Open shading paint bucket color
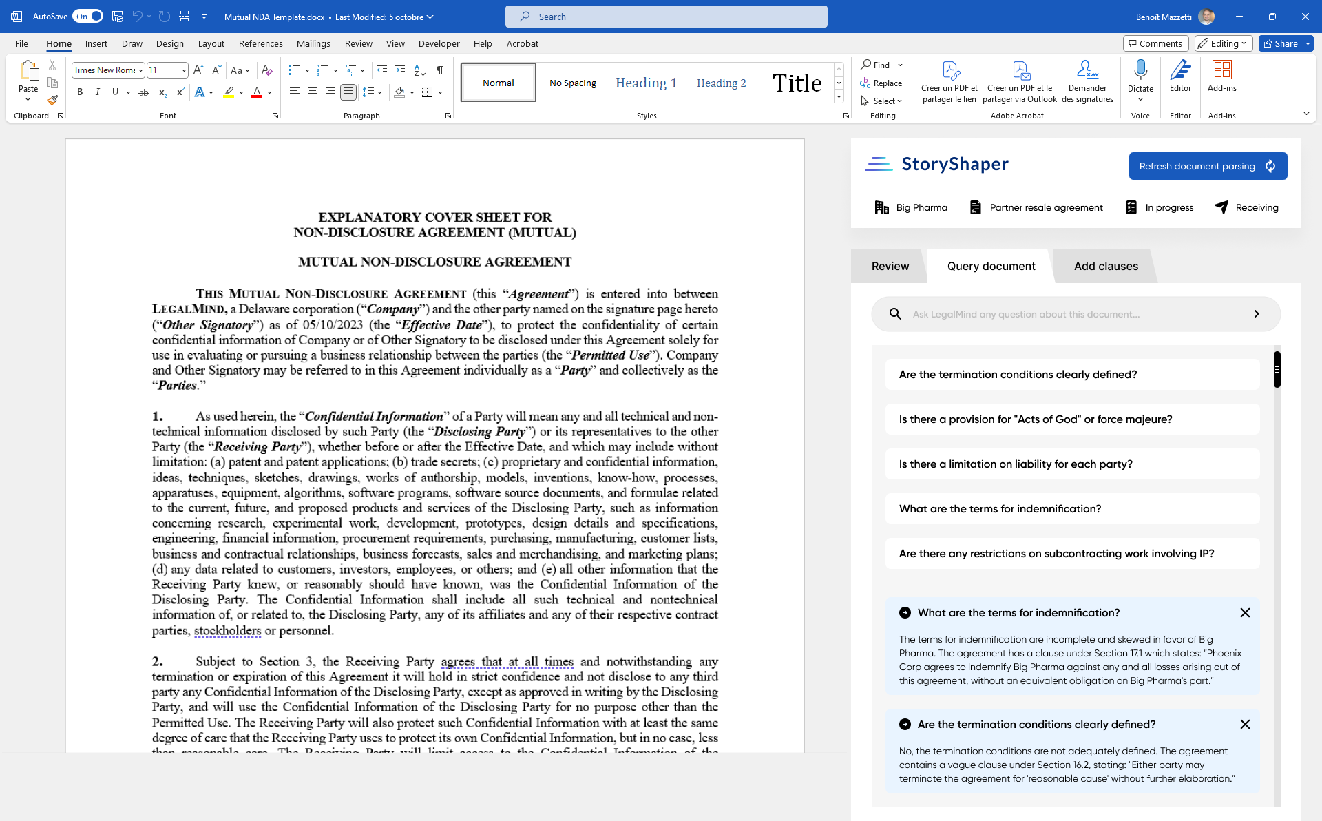This screenshot has height=821, width=1322. (x=399, y=92)
